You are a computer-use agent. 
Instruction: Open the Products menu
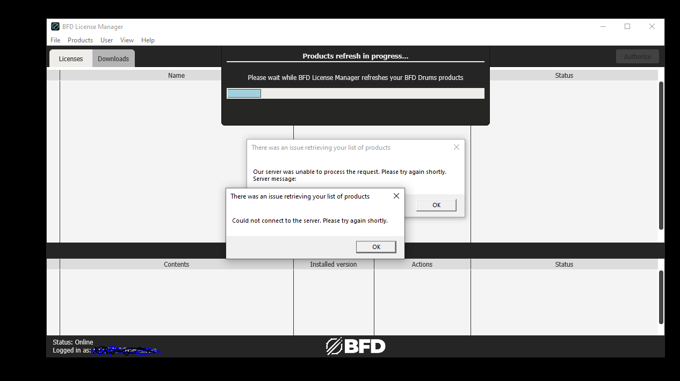tap(80, 40)
